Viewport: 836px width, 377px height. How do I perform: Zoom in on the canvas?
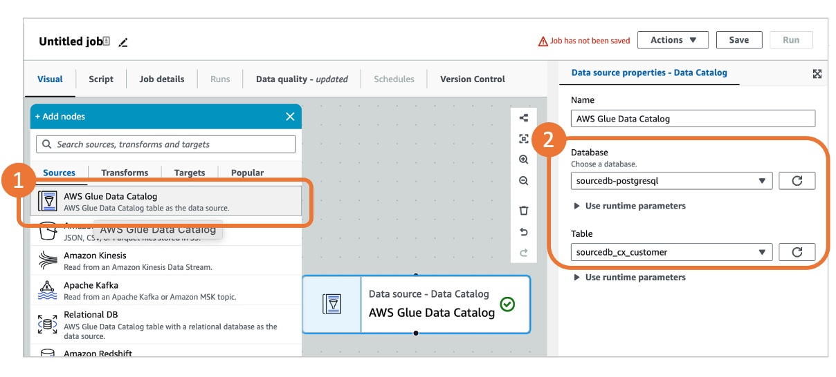tap(524, 159)
